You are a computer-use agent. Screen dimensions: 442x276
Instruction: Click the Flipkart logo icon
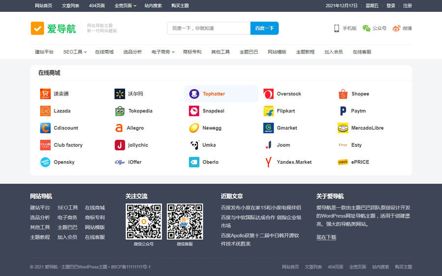point(268,111)
